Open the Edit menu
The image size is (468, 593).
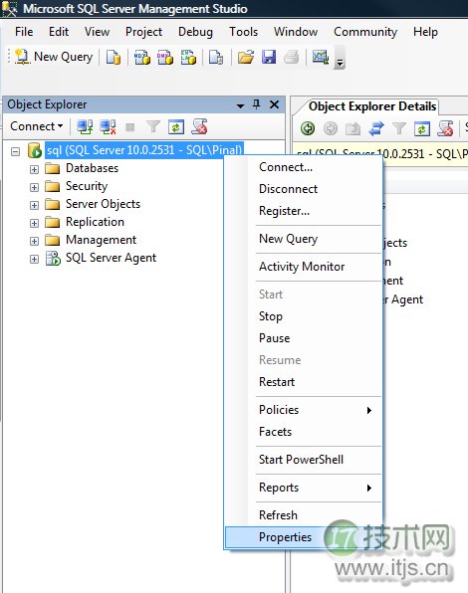[x=59, y=32]
